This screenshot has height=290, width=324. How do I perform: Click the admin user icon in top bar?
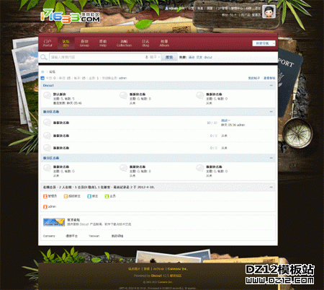pyautogui.click(x=166, y=8)
